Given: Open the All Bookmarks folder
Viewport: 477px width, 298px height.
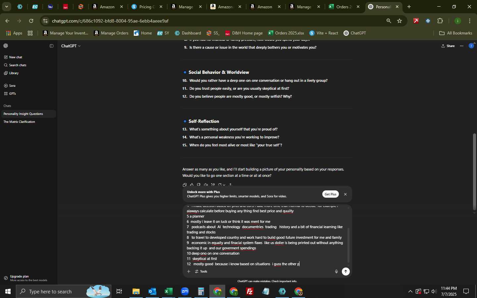Looking at the screenshot, I should coord(455,33).
